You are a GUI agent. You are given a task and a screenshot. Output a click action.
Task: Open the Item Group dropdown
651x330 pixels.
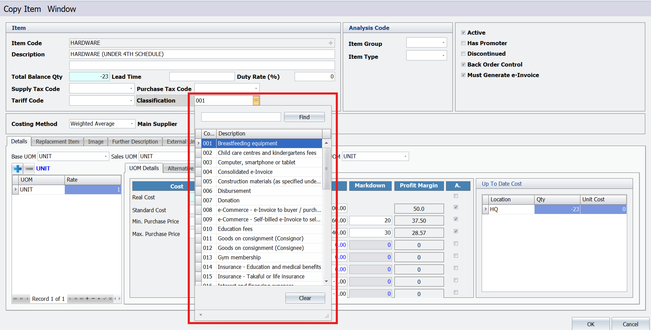pos(443,43)
